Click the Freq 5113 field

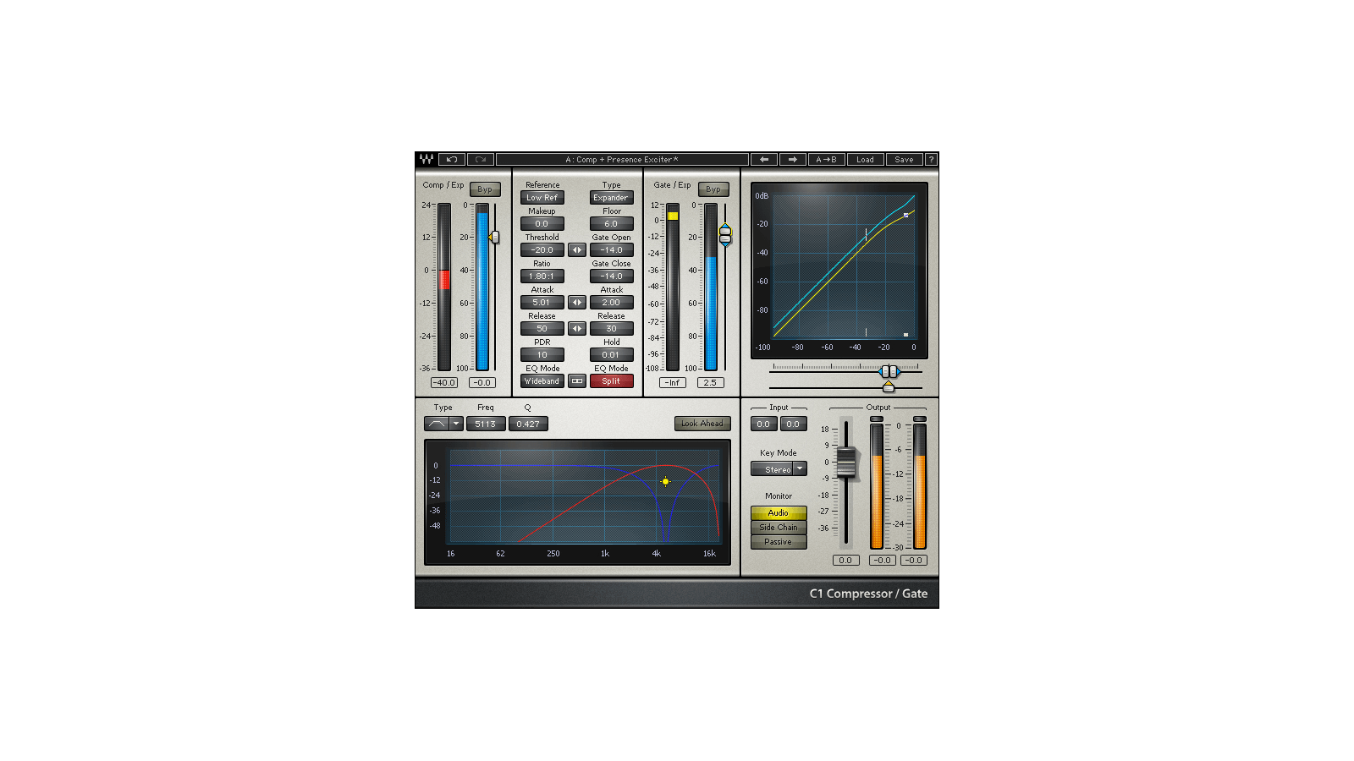tap(486, 424)
